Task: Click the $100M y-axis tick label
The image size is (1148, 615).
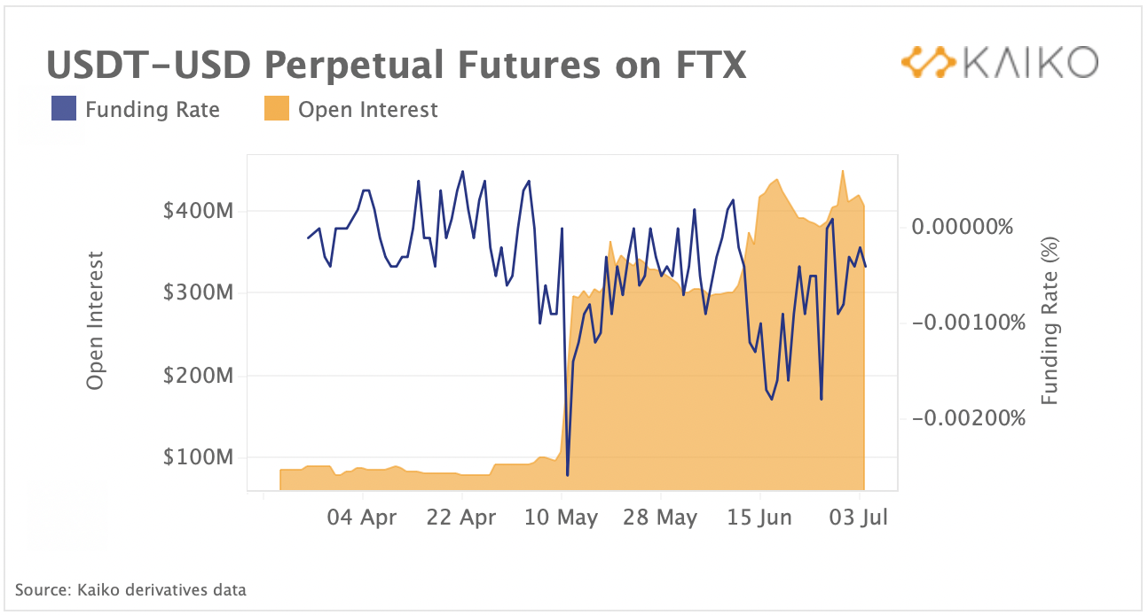Action: (x=198, y=457)
